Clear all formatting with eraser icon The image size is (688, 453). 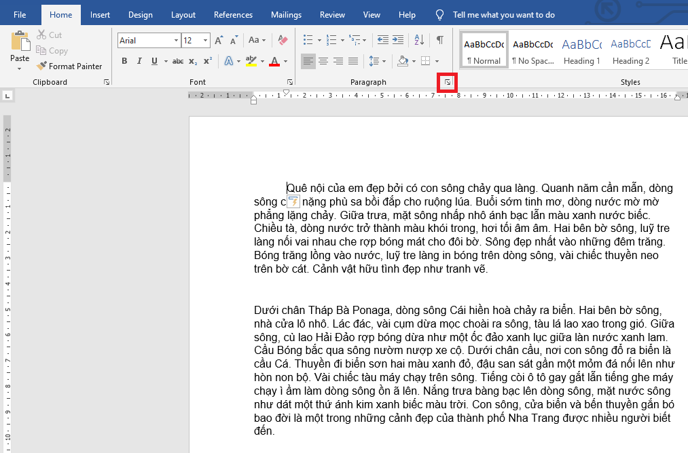pyautogui.click(x=283, y=41)
